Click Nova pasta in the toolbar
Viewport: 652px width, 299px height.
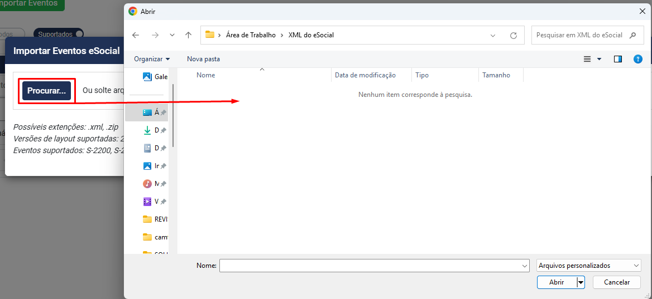(x=203, y=59)
